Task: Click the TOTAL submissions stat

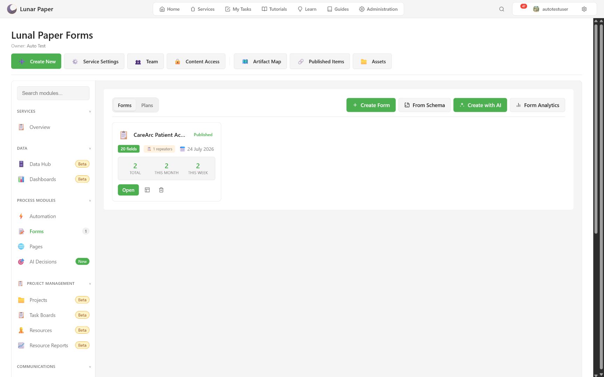Action: pos(135,169)
